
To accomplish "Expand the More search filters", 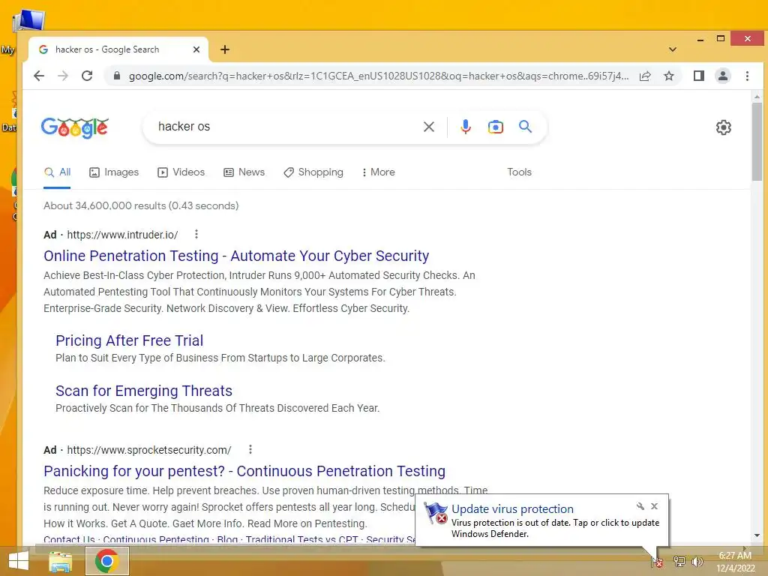I will [378, 172].
